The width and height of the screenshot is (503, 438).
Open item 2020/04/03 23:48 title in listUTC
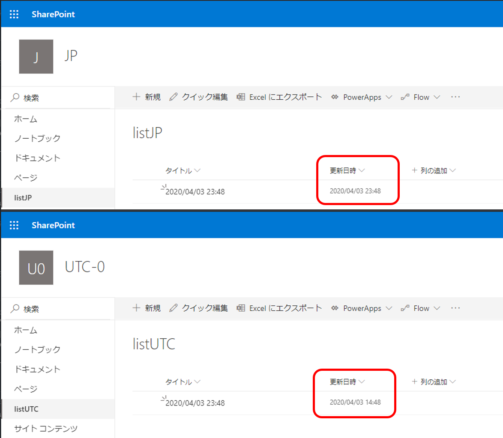(x=195, y=403)
